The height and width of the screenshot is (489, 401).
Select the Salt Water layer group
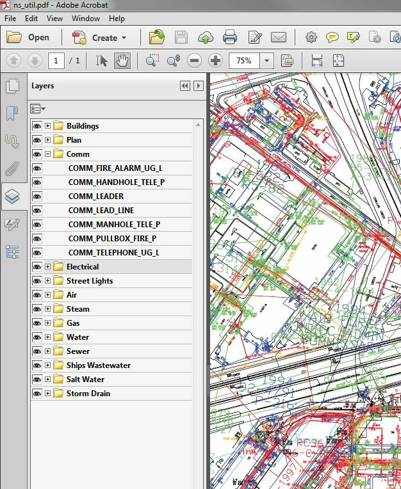coord(85,379)
